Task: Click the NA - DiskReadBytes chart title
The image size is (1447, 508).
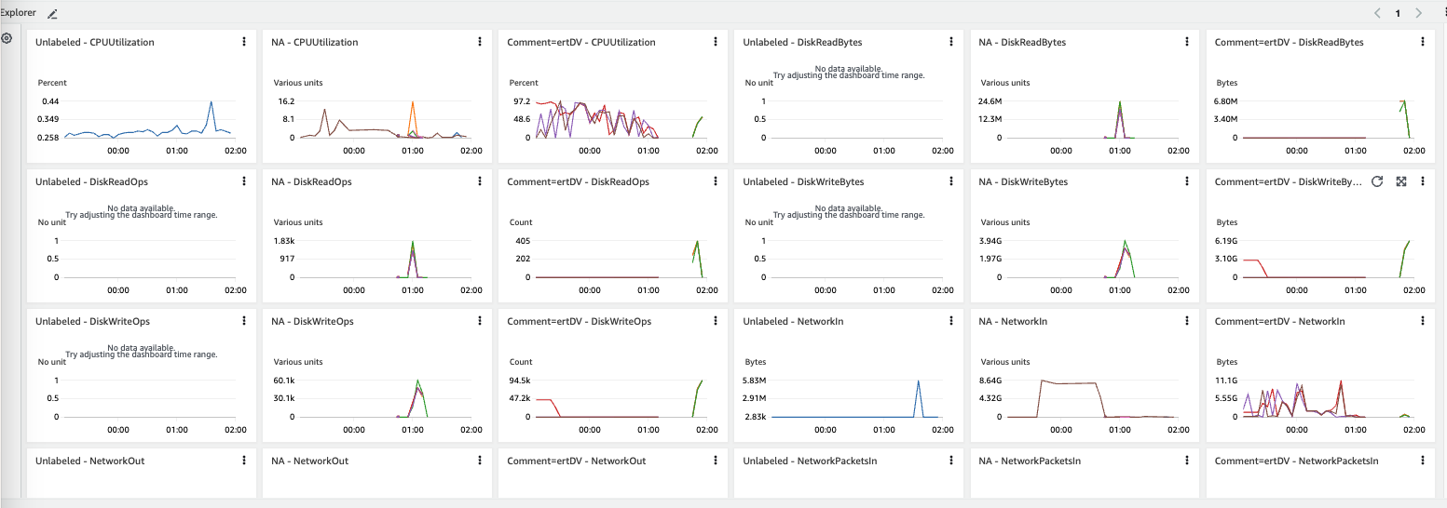Action: coord(1022,42)
